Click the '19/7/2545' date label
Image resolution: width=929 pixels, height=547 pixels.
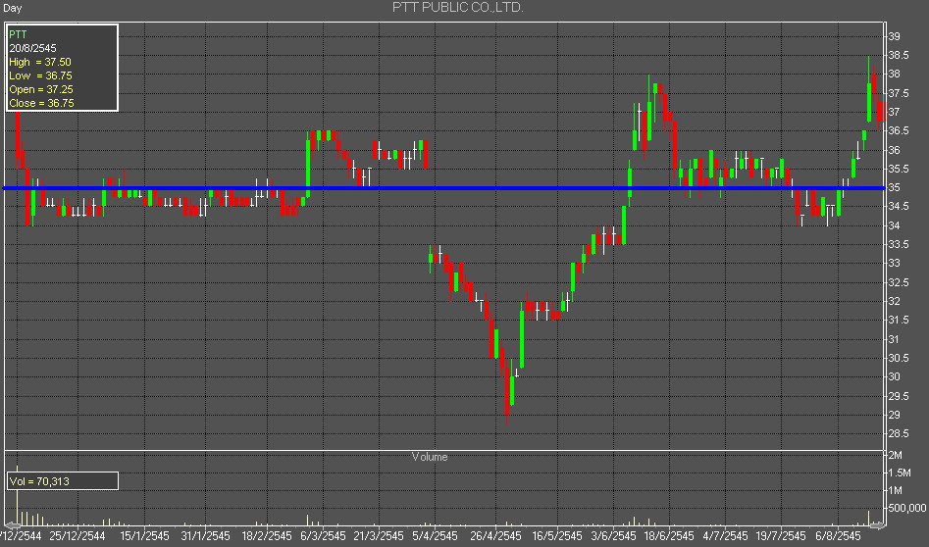(781, 536)
